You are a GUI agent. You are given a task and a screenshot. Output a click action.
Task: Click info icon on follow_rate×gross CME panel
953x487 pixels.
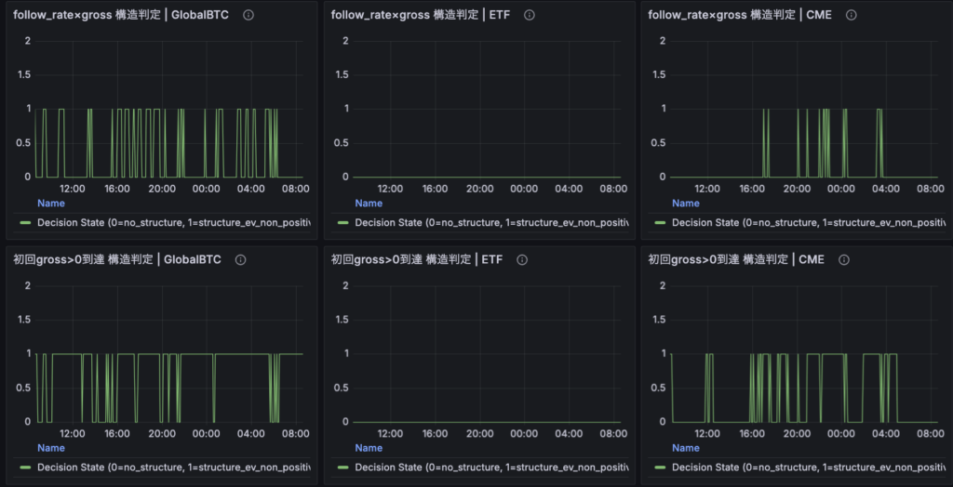(x=851, y=16)
